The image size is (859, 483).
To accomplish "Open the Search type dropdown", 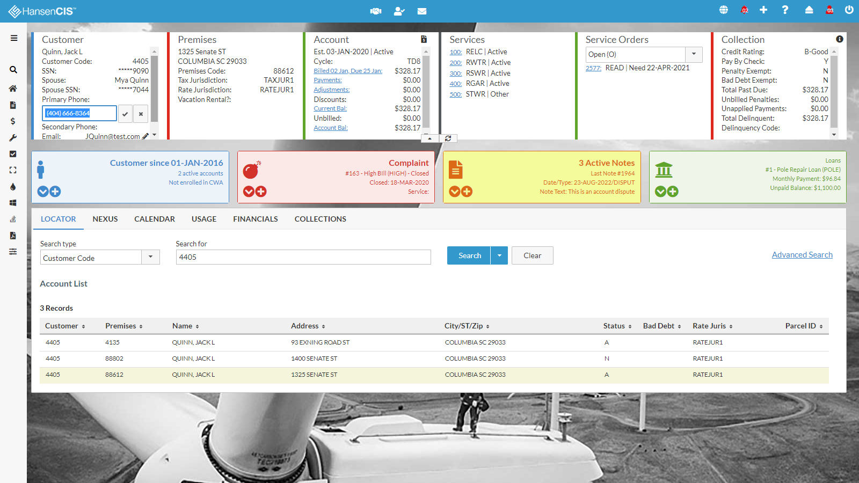I will click(x=150, y=258).
